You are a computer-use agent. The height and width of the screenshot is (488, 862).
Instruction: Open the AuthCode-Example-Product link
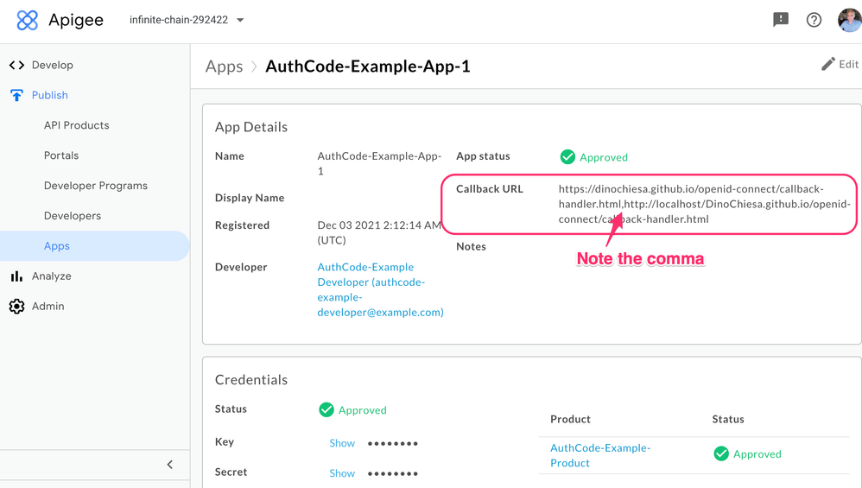(600, 455)
